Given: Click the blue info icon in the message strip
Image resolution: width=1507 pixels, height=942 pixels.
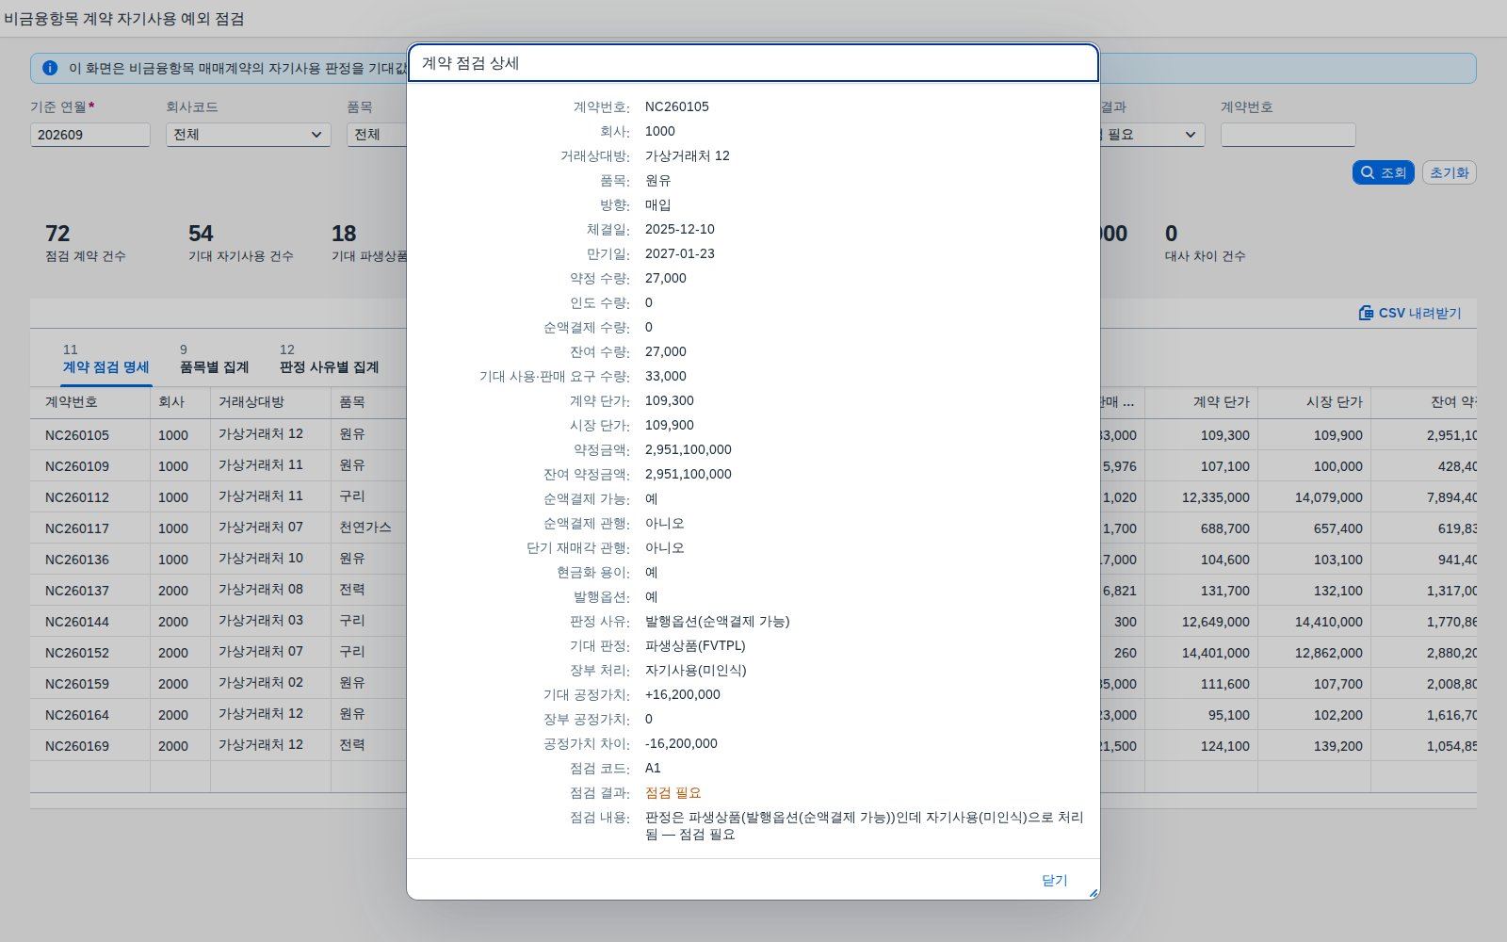Looking at the screenshot, I should click(x=50, y=68).
